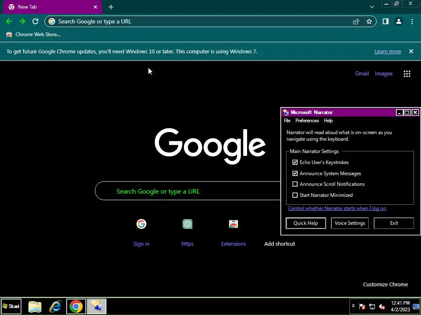The height and width of the screenshot is (315, 421).
Task: Open the Google apps grid icon
Action: [x=407, y=74]
